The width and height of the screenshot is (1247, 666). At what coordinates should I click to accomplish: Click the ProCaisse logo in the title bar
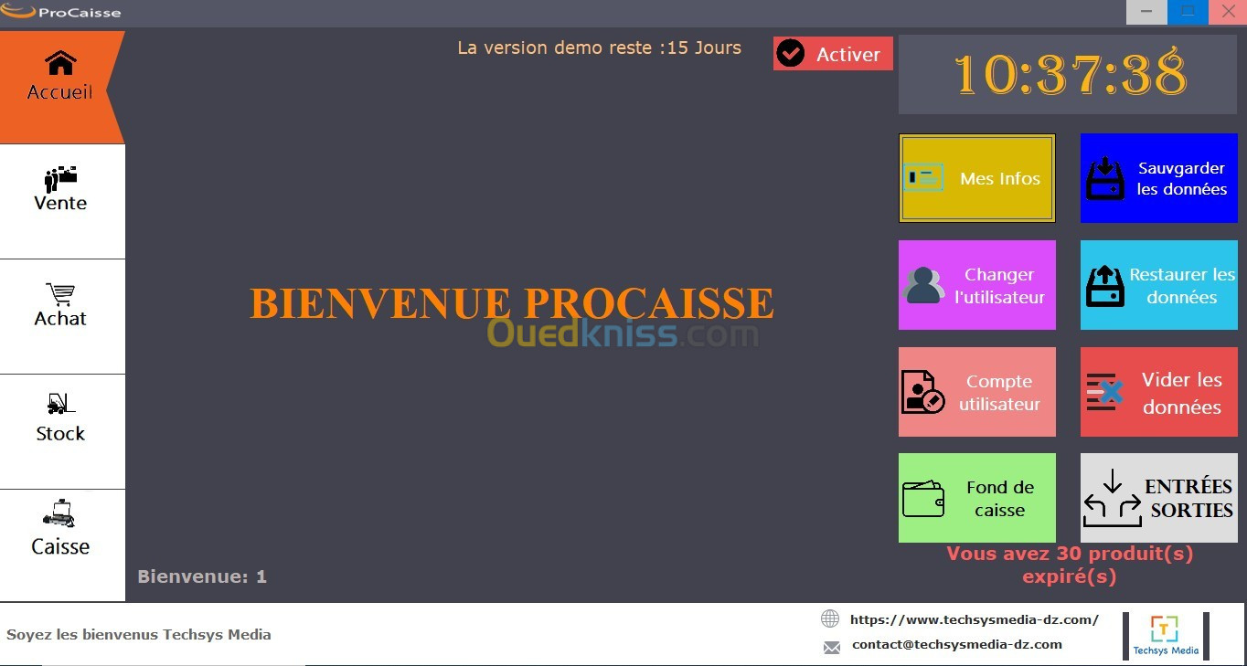point(62,12)
